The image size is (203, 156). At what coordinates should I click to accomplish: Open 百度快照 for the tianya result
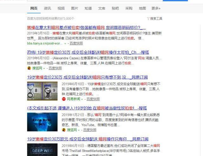tap(76, 43)
